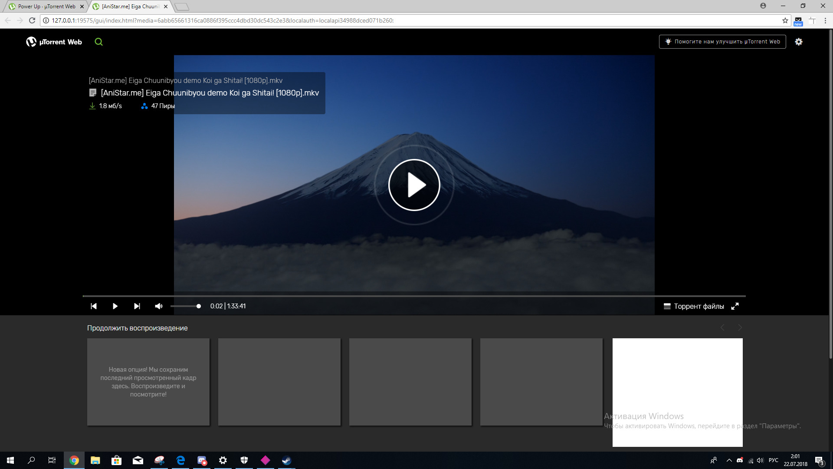
Task: Open the Торрент файлы list
Action: [694, 306]
